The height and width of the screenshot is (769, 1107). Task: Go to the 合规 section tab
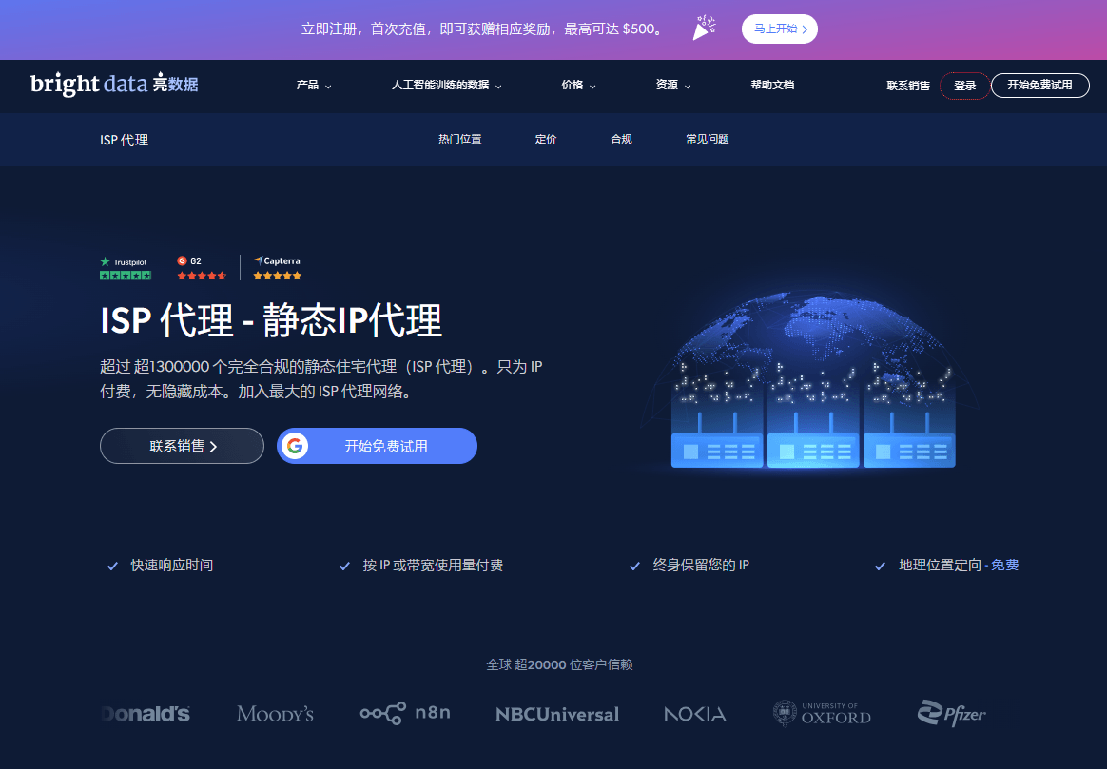[x=621, y=139]
